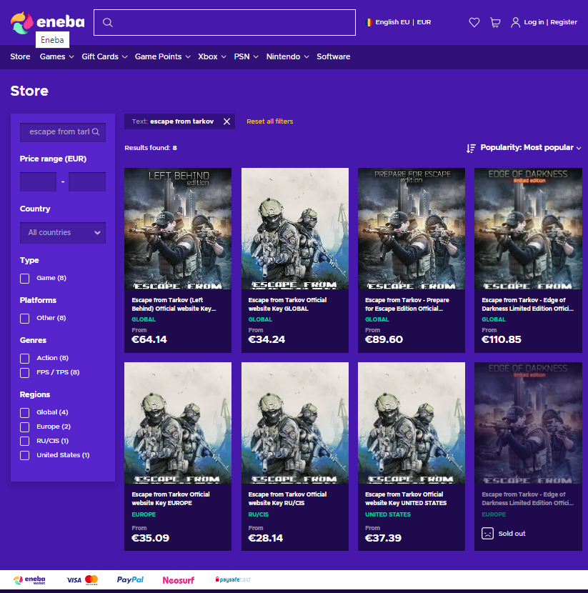The height and width of the screenshot is (593, 588).
Task: Open the RU/CIS key cover image
Action: [x=295, y=423]
